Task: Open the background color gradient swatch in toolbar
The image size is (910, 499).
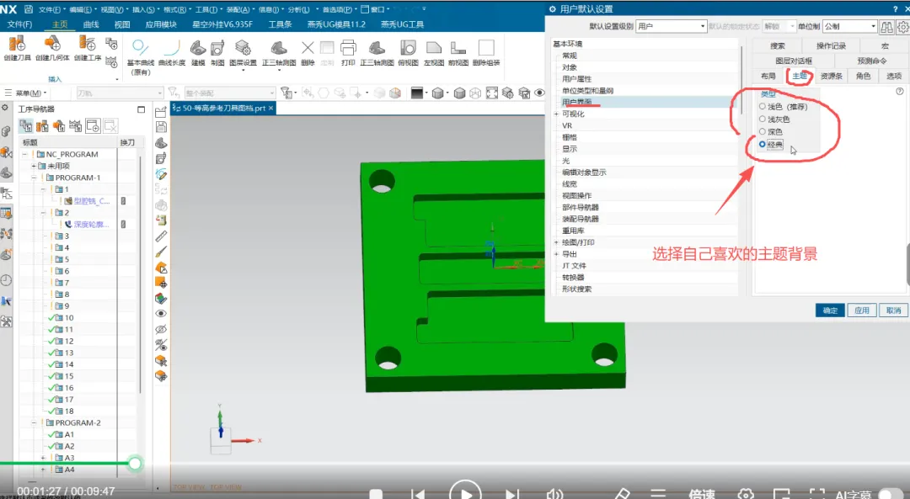Action: point(417,93)
